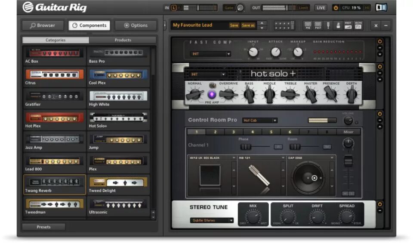Step to the next preset with down arrow
Screen dimensions: 413x243
pyautogui.click(x=262, y=27)
